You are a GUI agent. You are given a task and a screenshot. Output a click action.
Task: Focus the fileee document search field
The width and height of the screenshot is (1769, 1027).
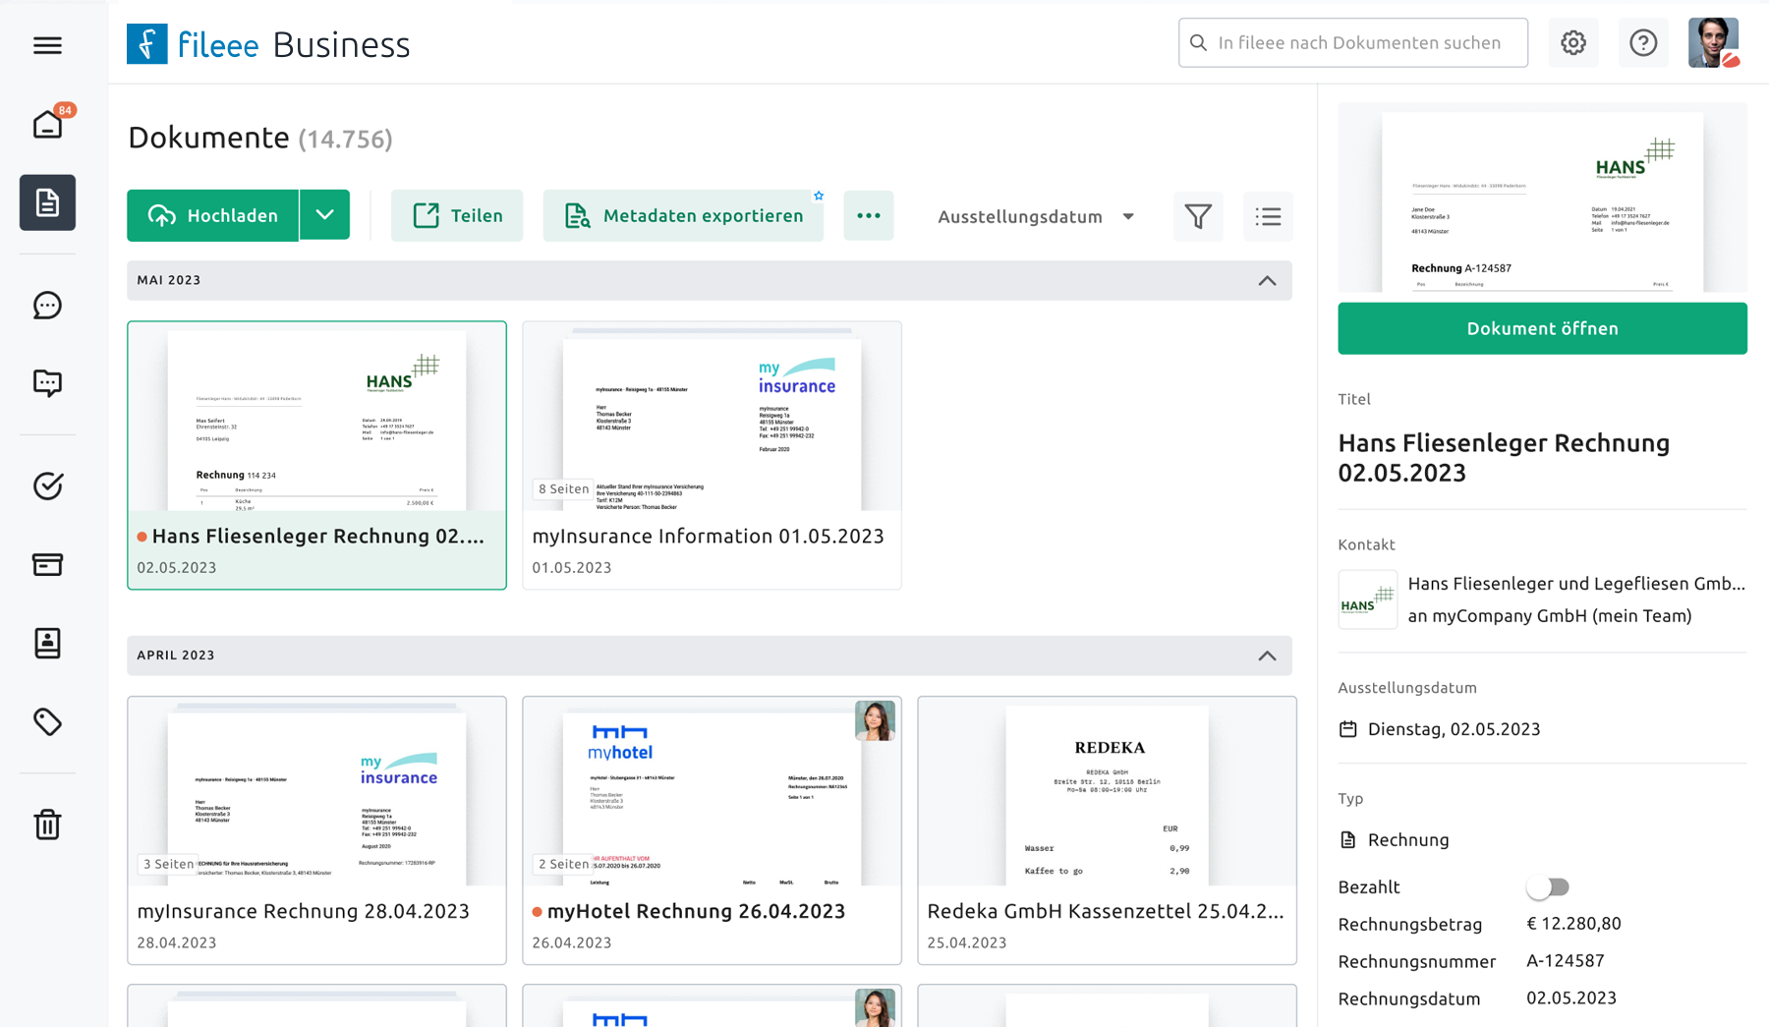[x=1353, y=42]
